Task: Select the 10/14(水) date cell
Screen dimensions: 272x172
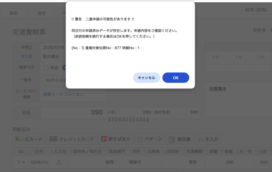Action: click(39, 162)
